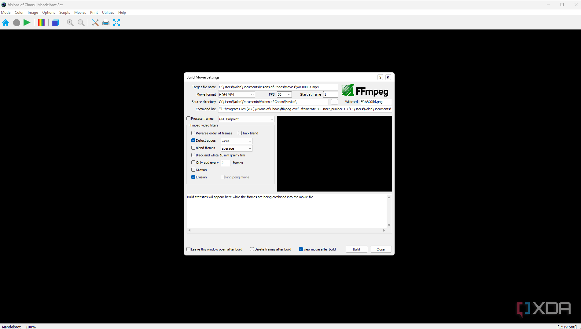Click the R button in Build Movie Settings

[x=388, y=77]
